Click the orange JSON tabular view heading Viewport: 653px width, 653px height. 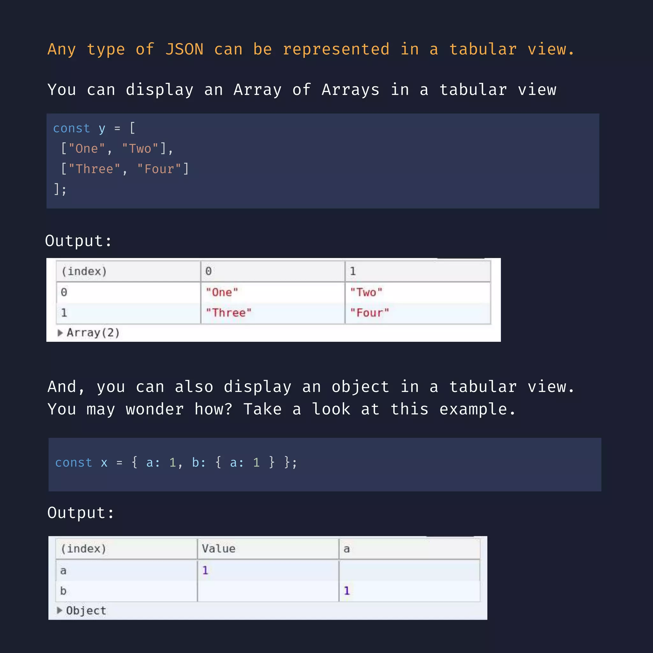point(311,49)
